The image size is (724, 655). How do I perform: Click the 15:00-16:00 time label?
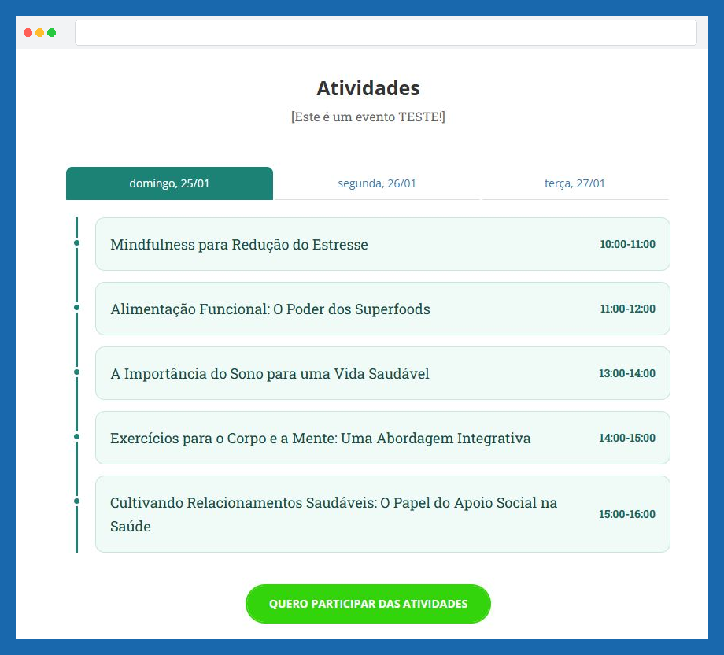click(627, 515)
